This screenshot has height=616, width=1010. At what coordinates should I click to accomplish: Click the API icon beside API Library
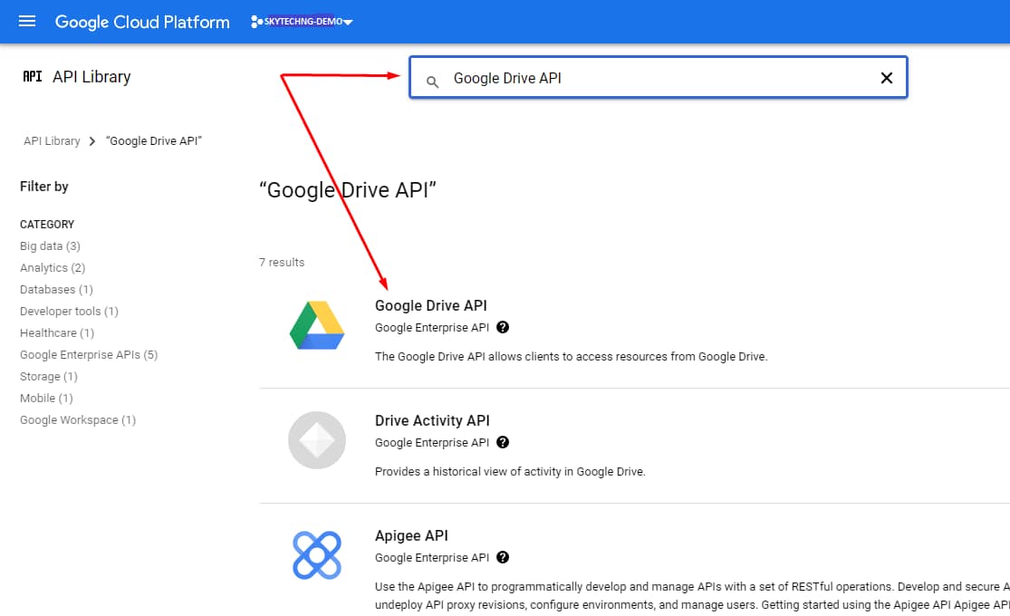33,77
